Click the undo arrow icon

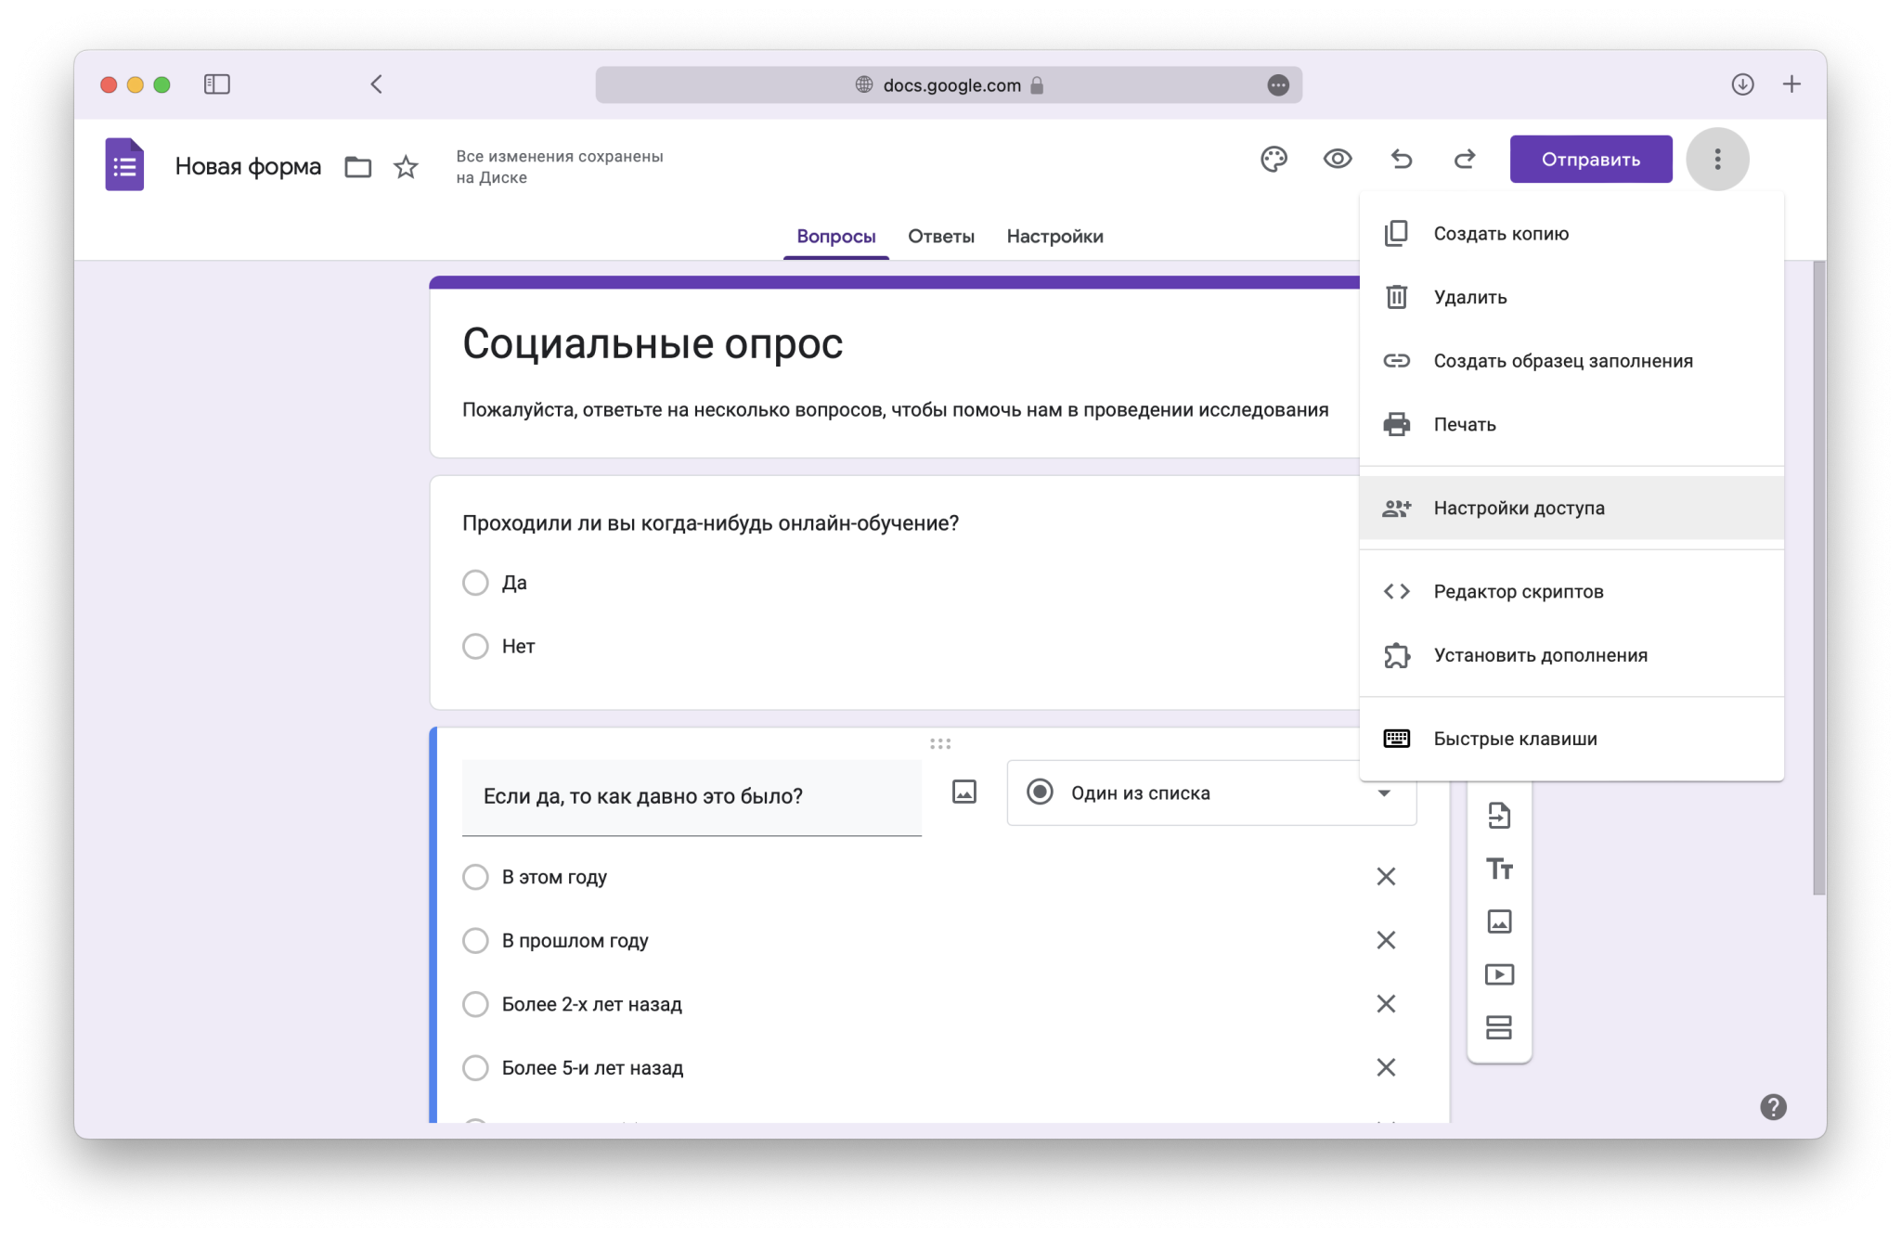pyautogui.click(x=1401, y=160)
